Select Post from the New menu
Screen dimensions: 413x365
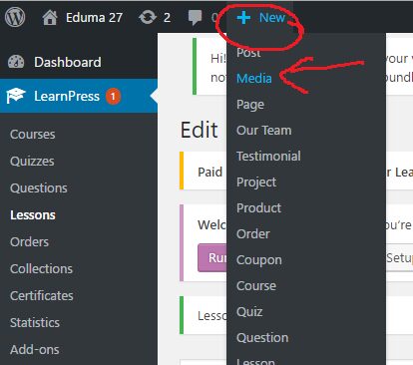tap(248, 52)
